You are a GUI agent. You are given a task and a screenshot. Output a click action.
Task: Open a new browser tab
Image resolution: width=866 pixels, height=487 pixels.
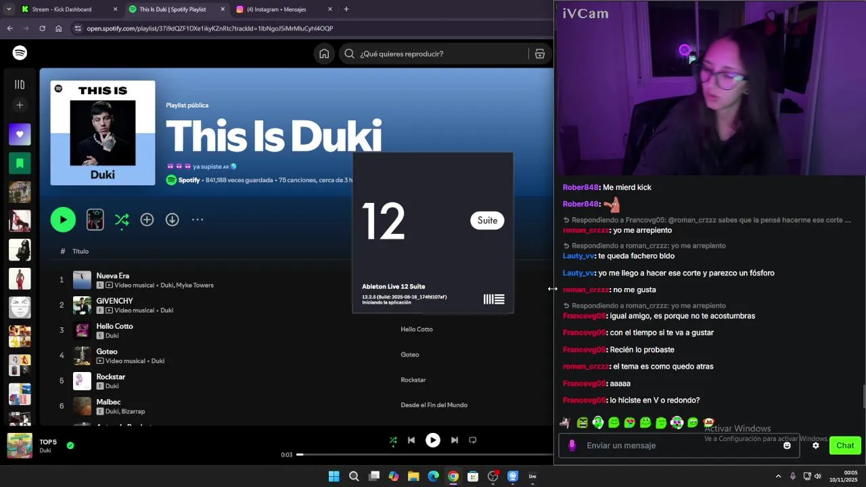[x=346, y=9]
